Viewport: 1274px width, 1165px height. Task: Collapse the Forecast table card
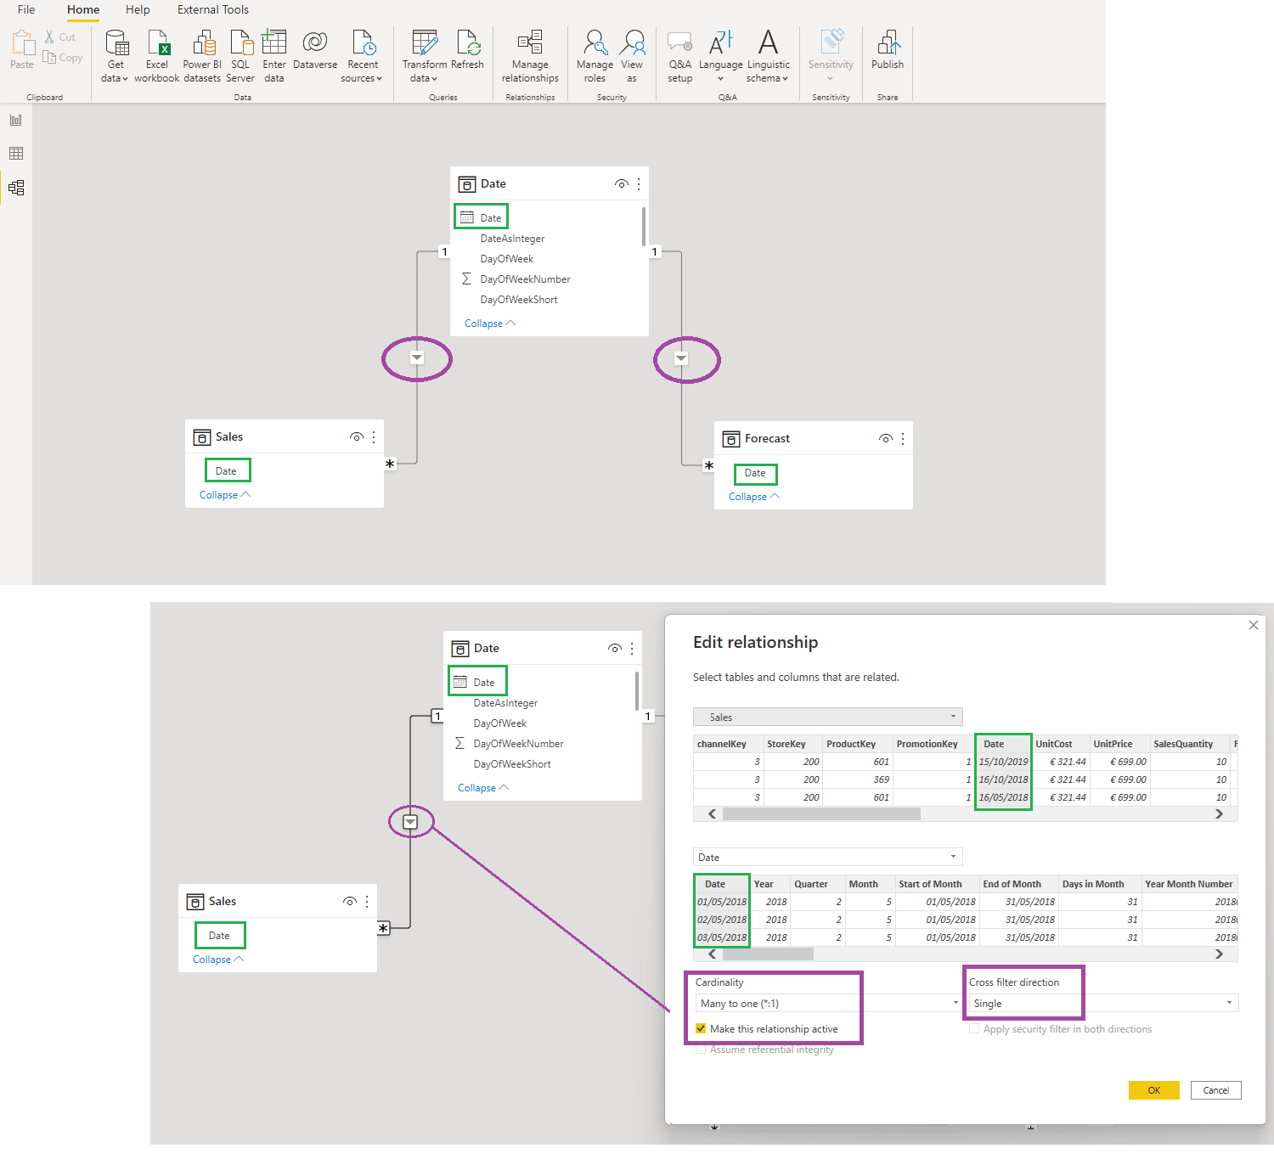753,497
